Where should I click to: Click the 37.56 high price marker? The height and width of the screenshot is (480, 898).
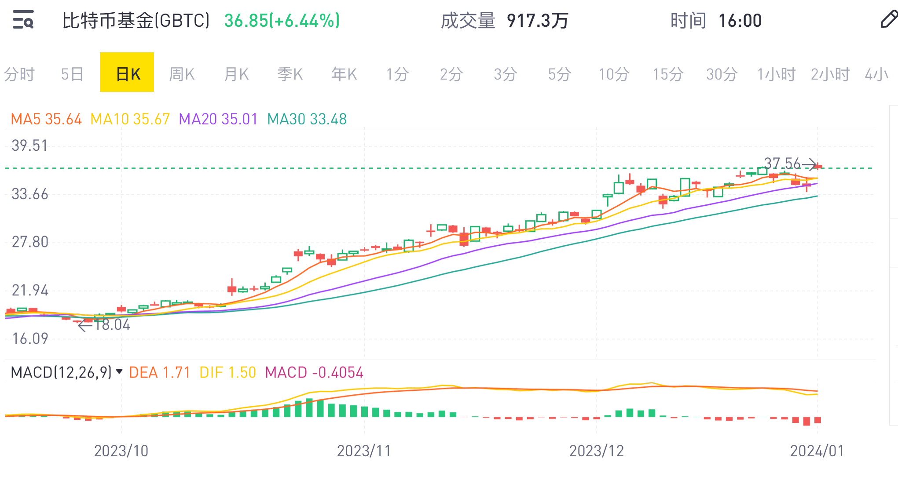click(782, 164)
